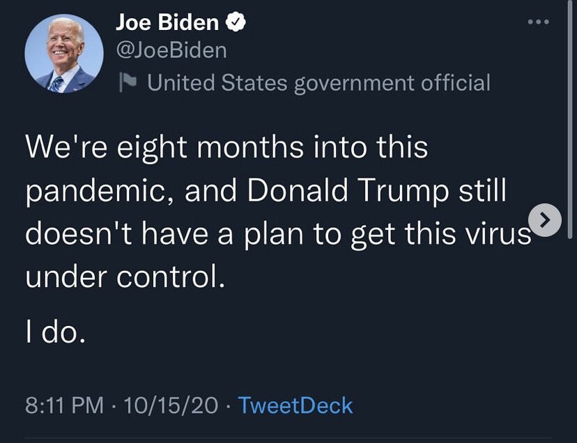Click the United States government official label
This screenshot has width=577, height=443.
[x=318, y=83]
